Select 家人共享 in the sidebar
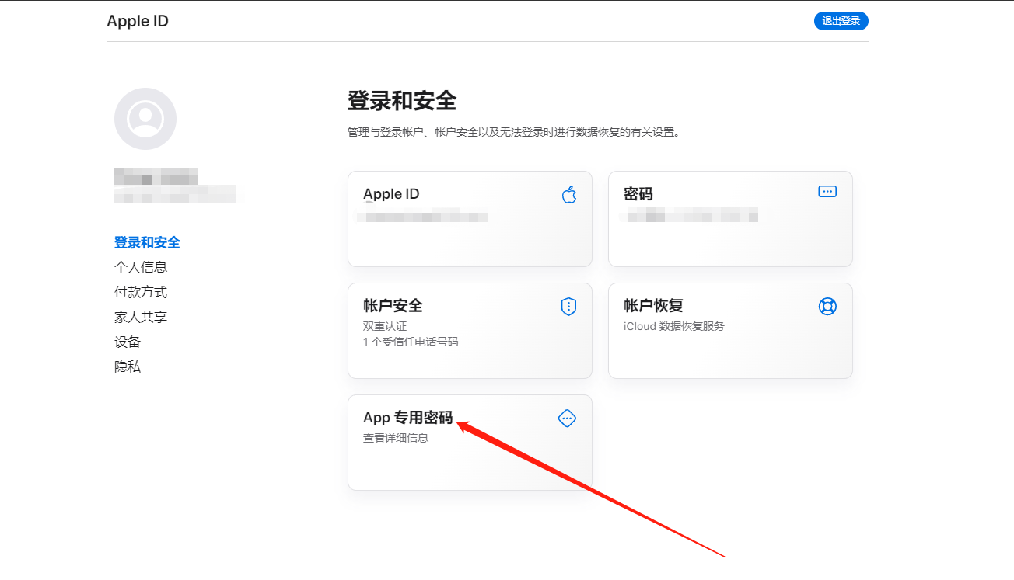The height and width of the screenshot is (580, 1014). click(x=141, y=317)
